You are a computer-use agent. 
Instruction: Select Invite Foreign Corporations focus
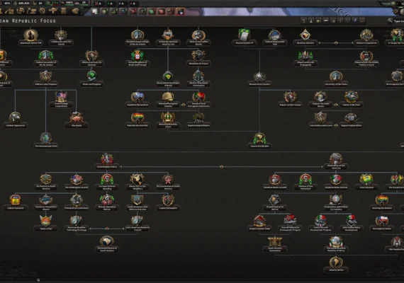tap(61, 100)
